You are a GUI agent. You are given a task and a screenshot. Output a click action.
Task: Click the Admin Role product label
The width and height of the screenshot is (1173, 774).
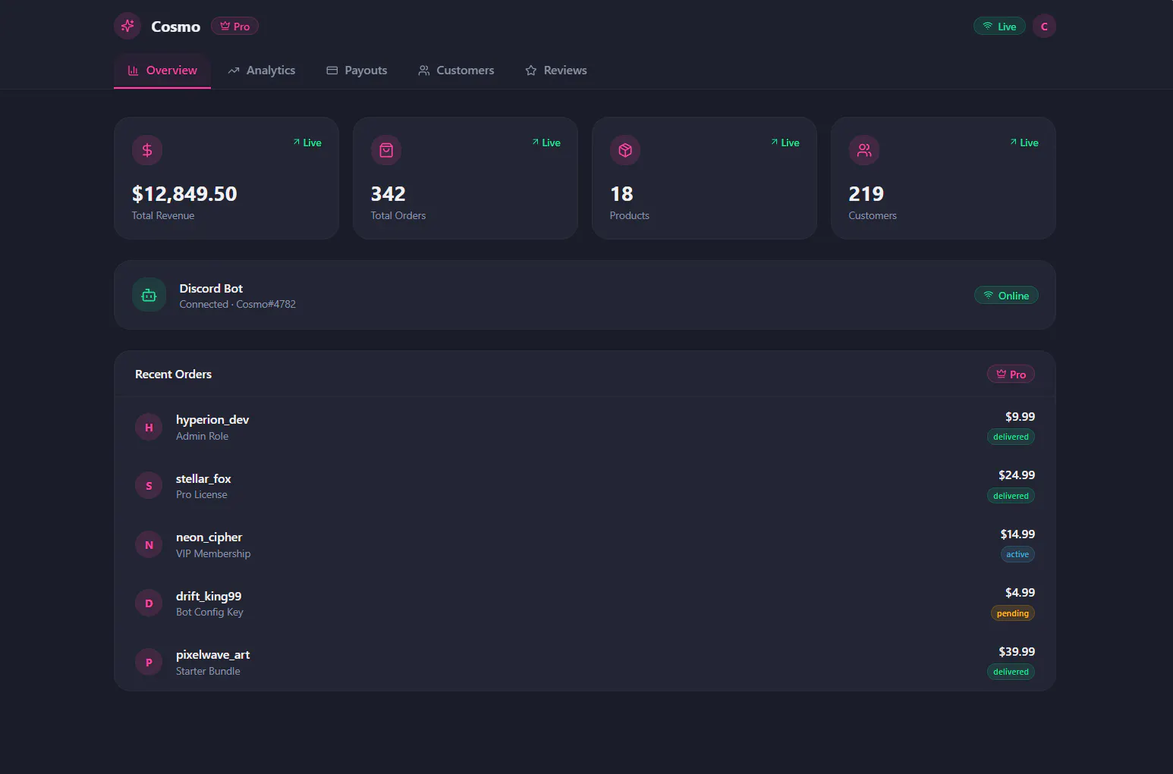click(202, 436)
